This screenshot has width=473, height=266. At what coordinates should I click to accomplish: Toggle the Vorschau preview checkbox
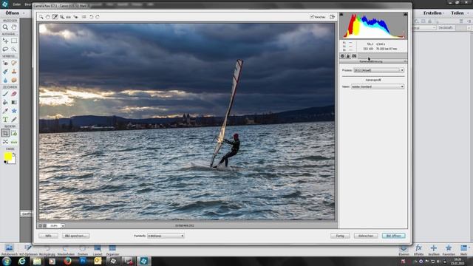312,17
